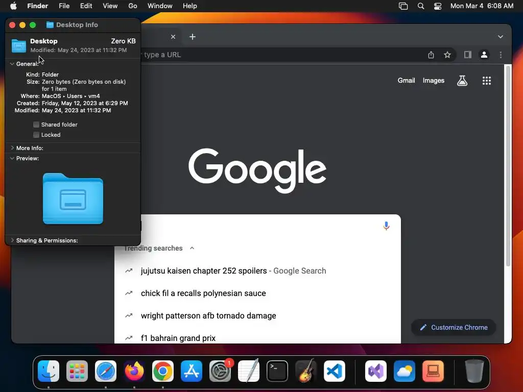Collapse the General section

(12, 64)
